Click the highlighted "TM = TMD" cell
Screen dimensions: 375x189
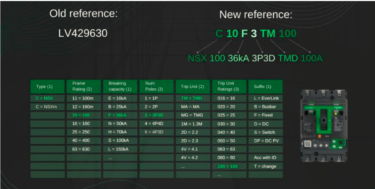[x=193, y=98]
